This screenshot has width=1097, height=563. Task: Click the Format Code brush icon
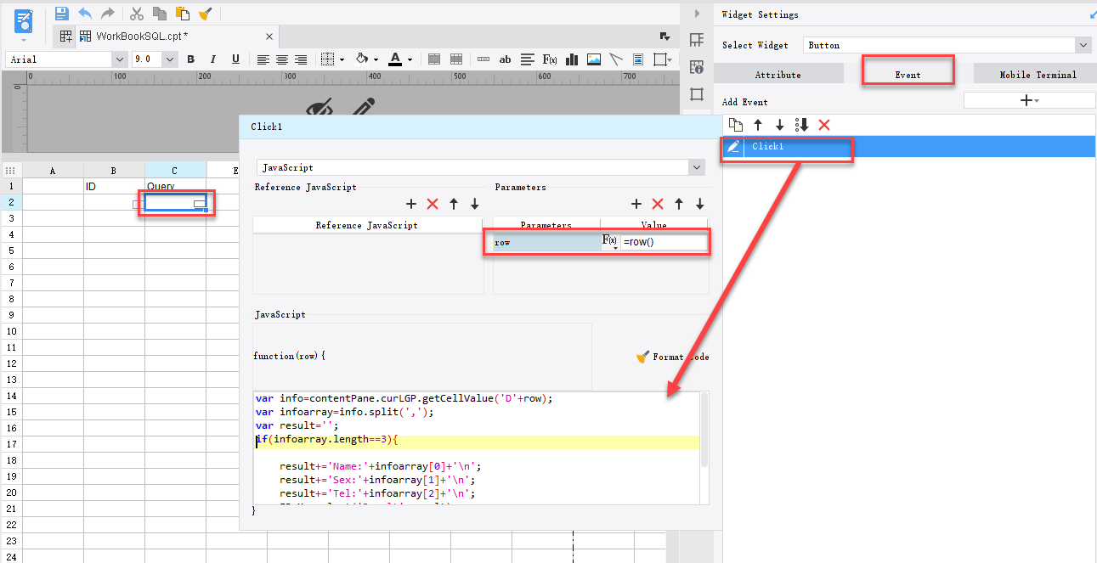click(642, 357)
